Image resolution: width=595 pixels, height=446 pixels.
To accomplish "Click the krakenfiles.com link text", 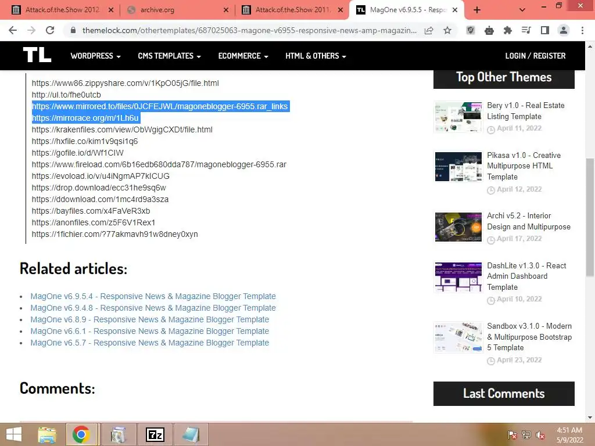I will click(122, 130).
